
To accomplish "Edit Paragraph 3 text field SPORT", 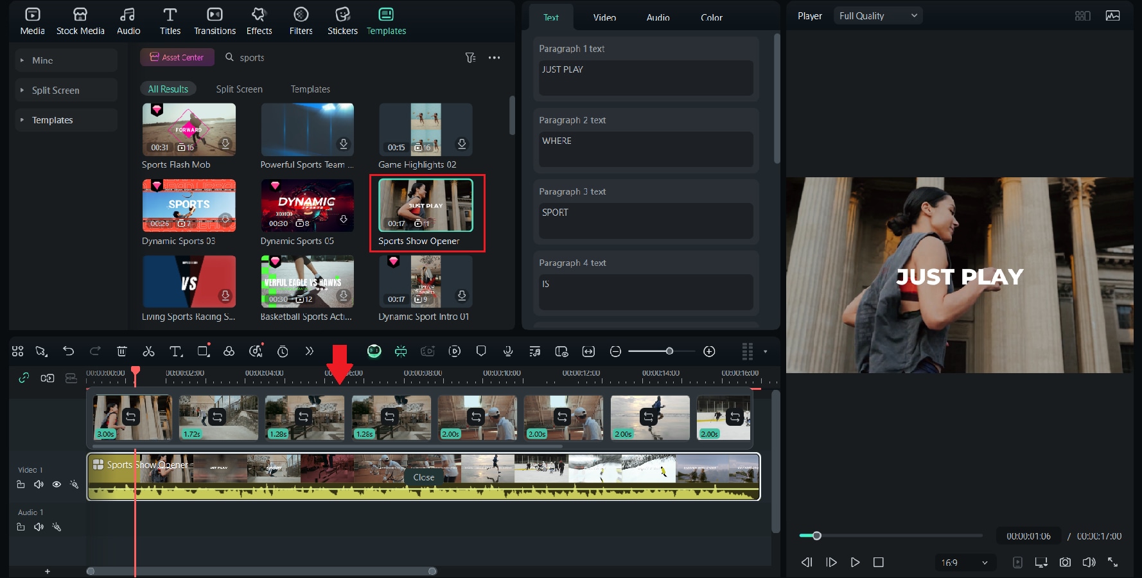I will (646, 221).
